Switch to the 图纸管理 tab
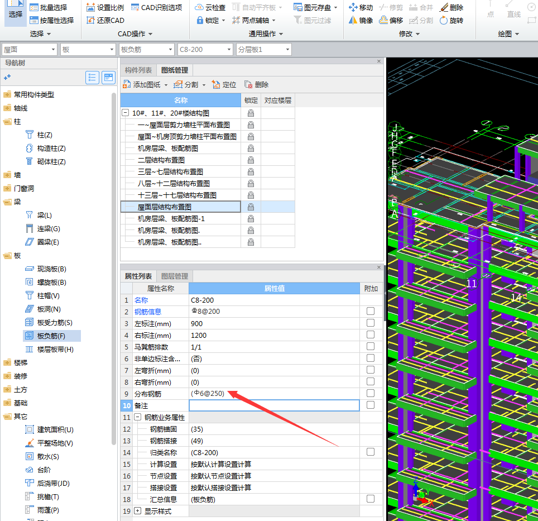 [x=175, y=70]
